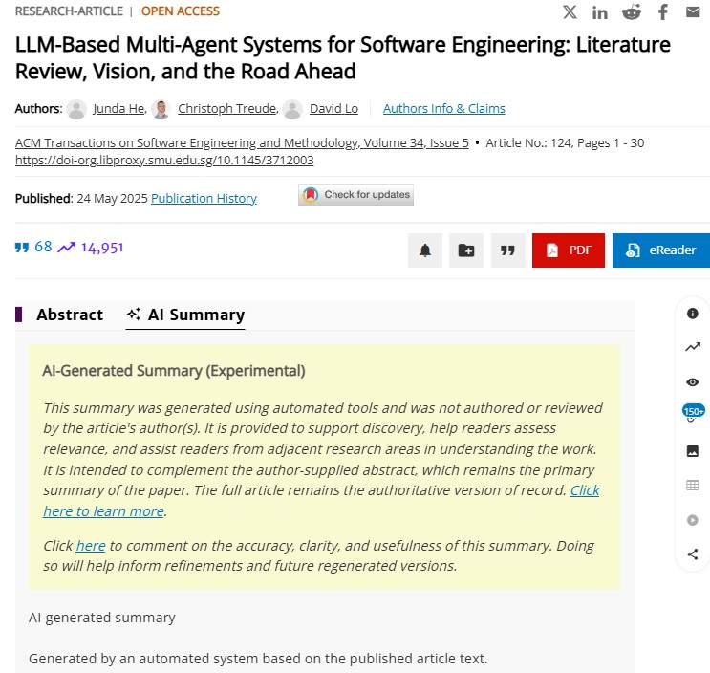Share article on Facebook
The width and height of the screenshot is (710, 673).
[x=662, y=11]
